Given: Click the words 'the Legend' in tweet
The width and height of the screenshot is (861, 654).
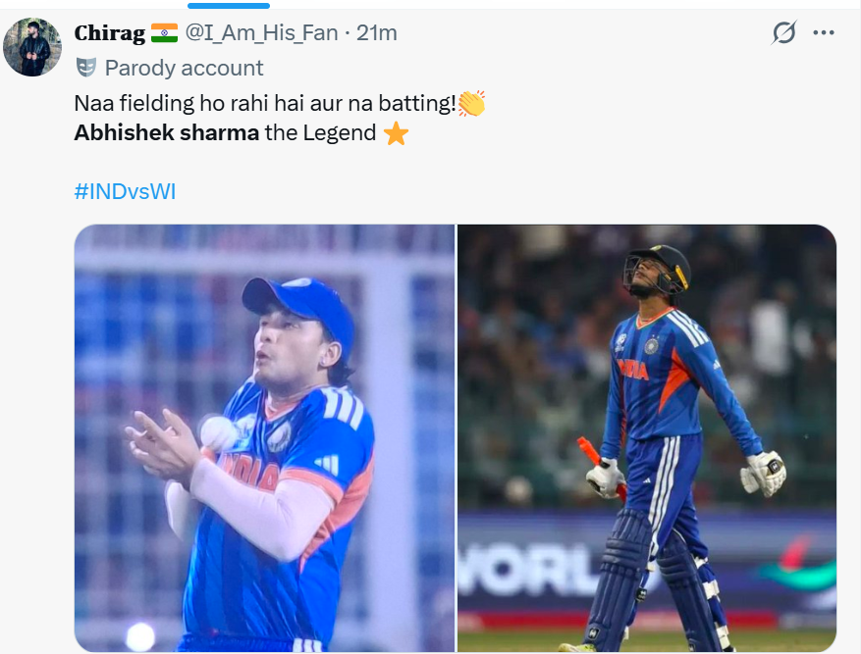Looking at the screenshot, I should coord(321,133).
